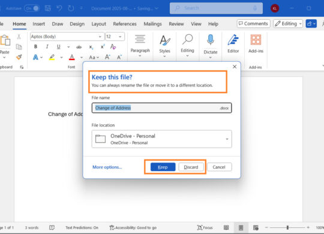Toggle Strikethrough formatting

coord(79,47)
